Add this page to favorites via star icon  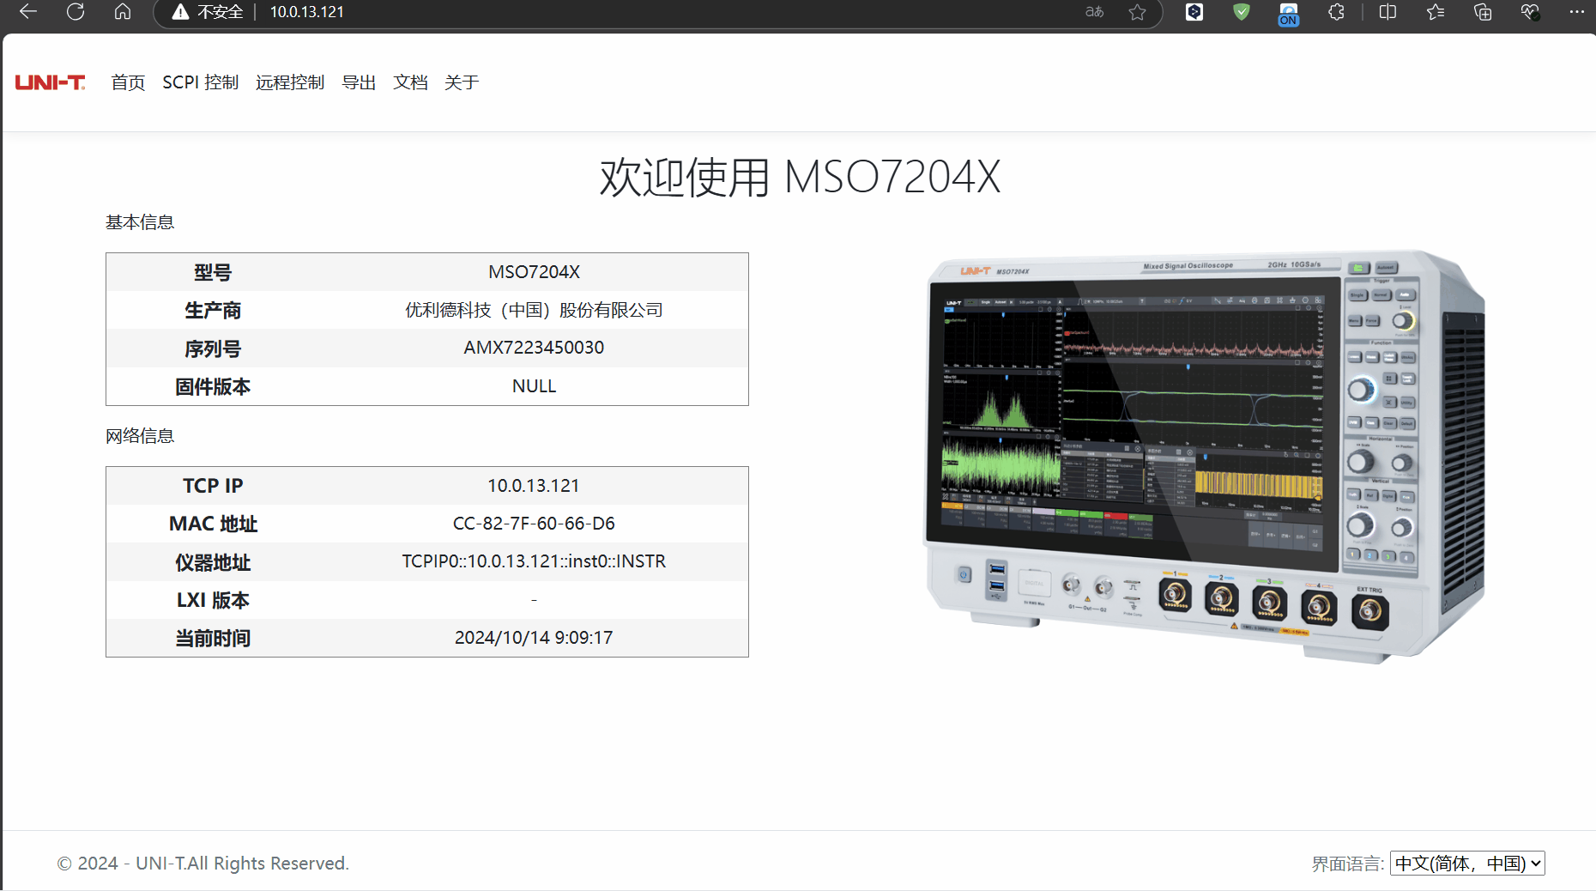point(1138,12)
